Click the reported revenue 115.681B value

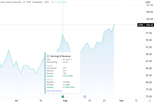point(66,82)
